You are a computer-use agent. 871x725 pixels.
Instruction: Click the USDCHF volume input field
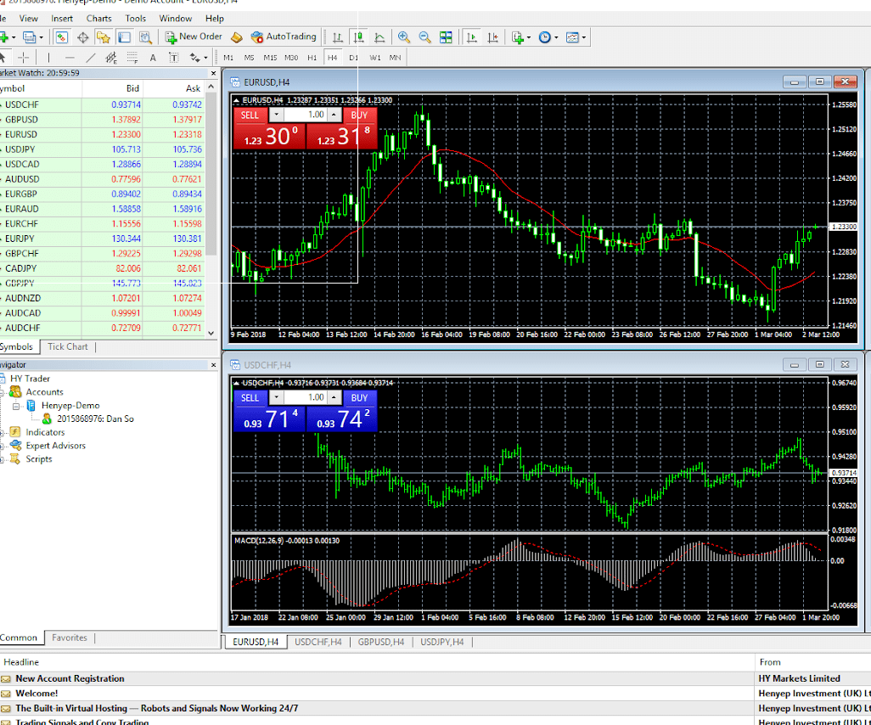305,398
